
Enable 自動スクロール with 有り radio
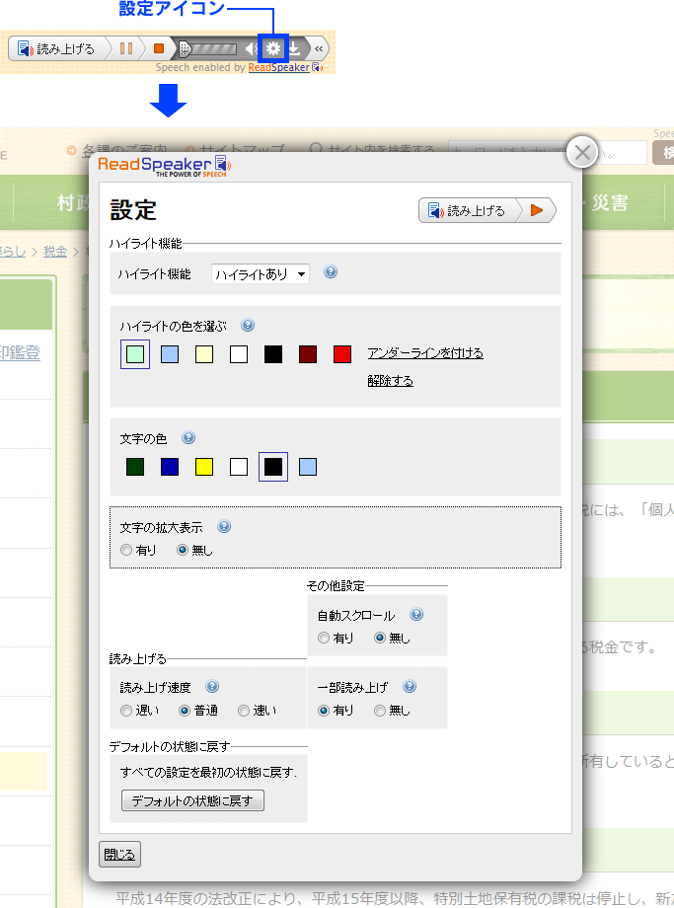(324, 639)
